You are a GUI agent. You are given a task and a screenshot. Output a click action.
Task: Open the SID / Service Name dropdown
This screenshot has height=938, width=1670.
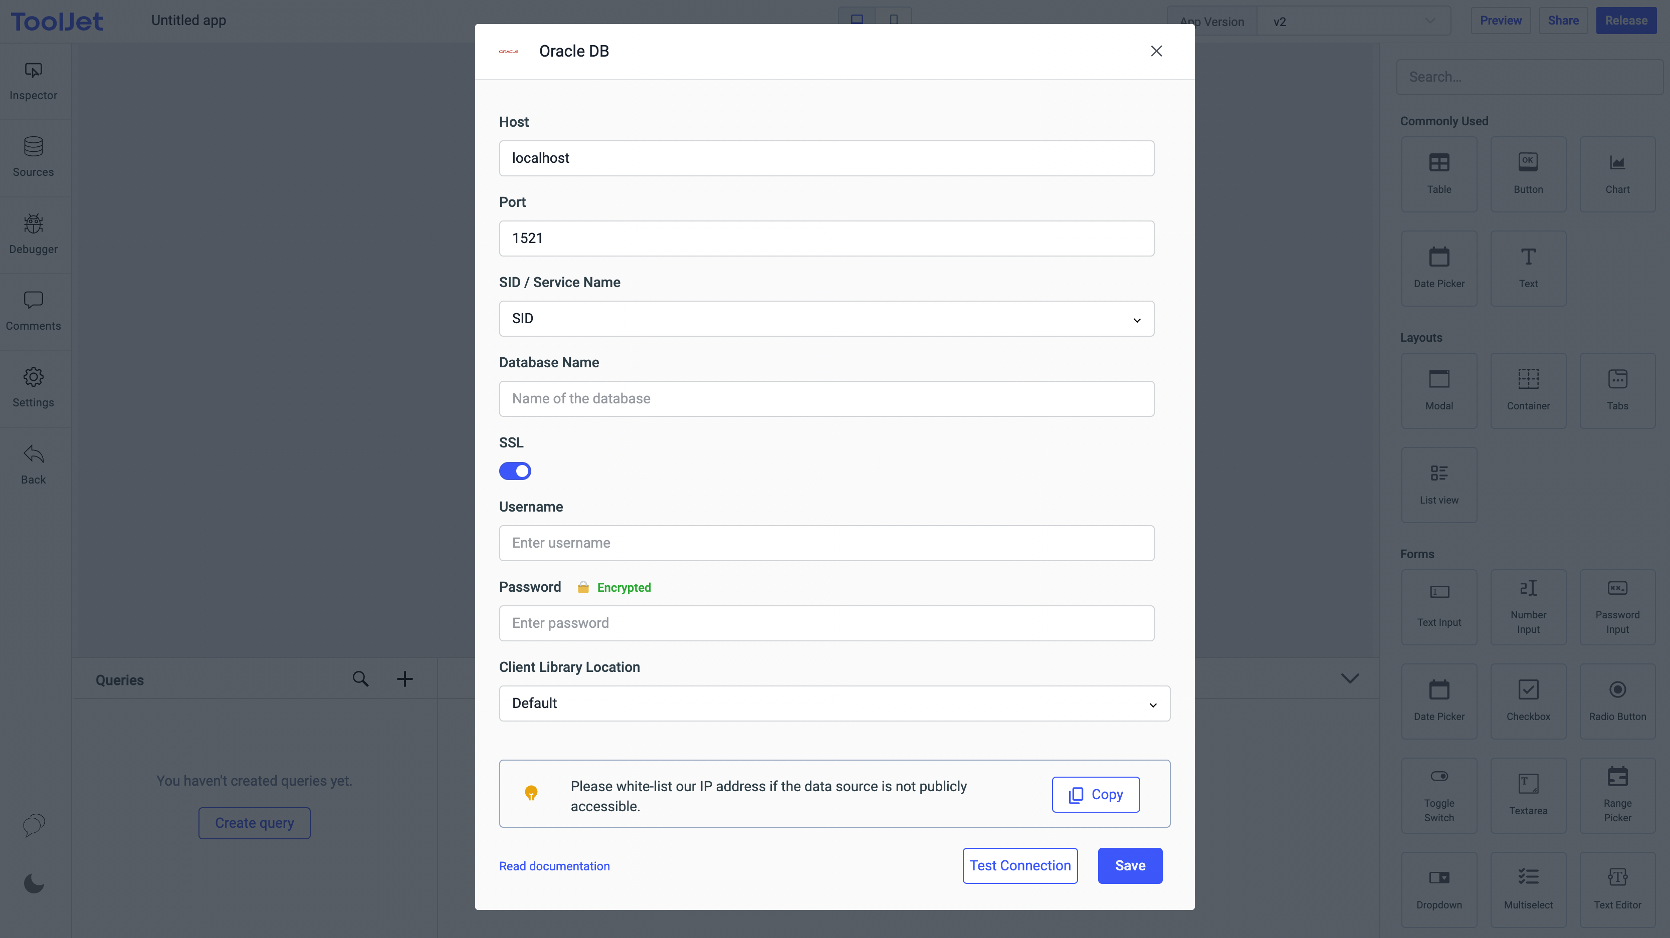[x=826, y=318]
